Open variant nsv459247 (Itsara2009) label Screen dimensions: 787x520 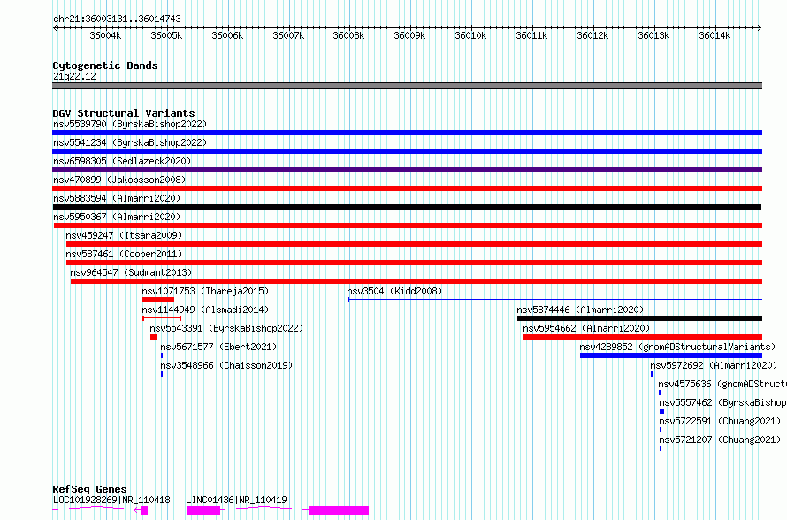pyautogui.click(x=124, y=235)
